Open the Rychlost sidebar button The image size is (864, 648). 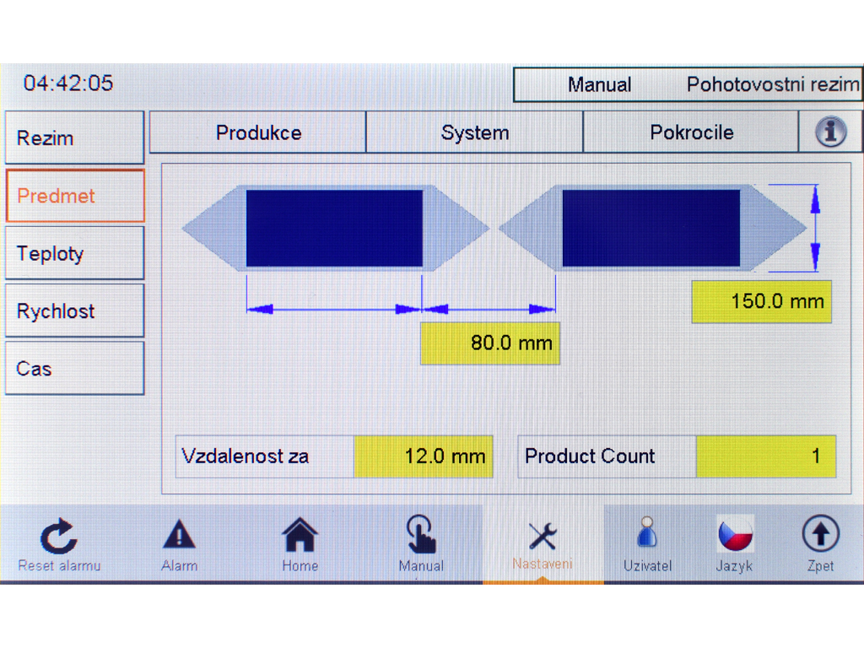74,310
